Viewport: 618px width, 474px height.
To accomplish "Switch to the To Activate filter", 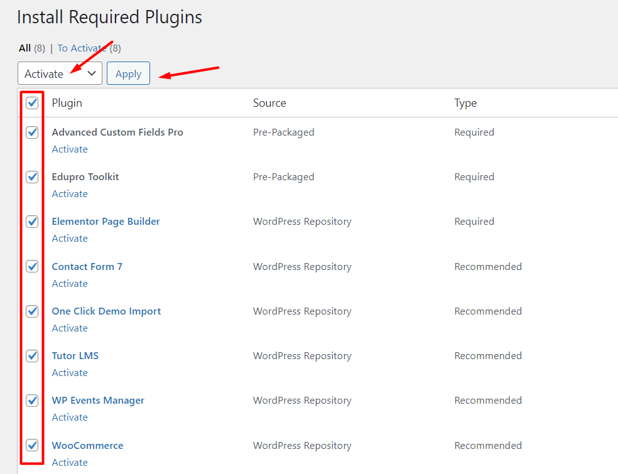I will 82,48.
